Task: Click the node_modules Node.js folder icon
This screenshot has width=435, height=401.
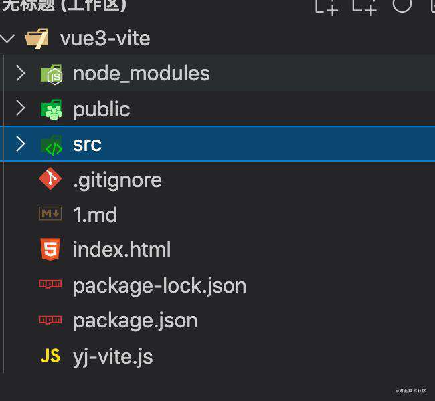Action: pos(52,74)
